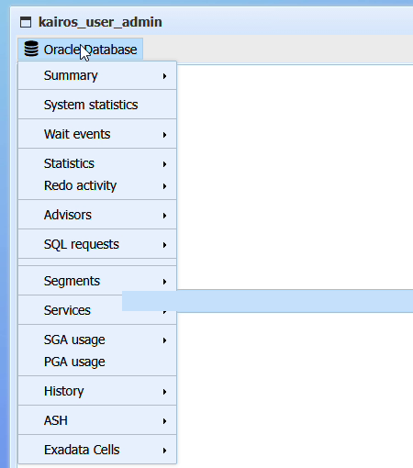Select PGA usage menu item

pyautogui.click(x=97, y=362)
